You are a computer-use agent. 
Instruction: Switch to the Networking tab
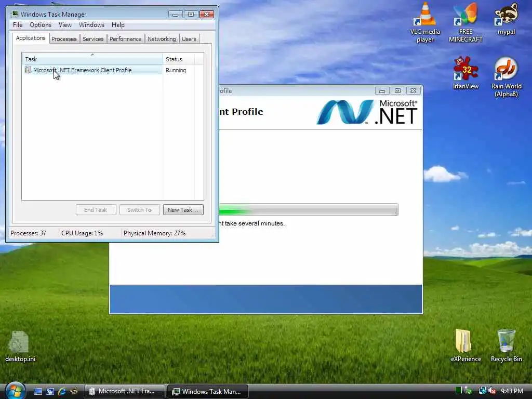162,39
